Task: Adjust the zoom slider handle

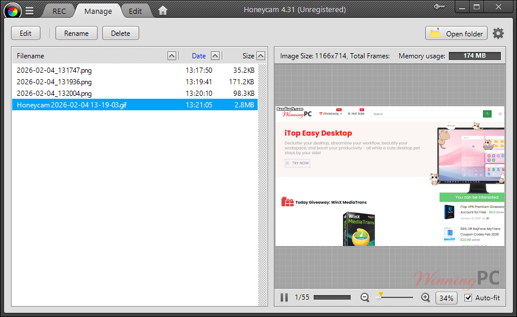Action: (381, 295)
